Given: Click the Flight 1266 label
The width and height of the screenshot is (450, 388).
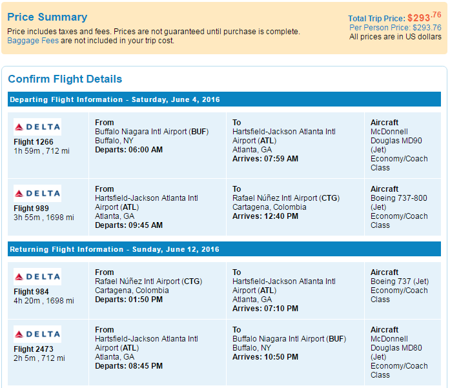Looking at the screenshot, I should coord(34,142).
